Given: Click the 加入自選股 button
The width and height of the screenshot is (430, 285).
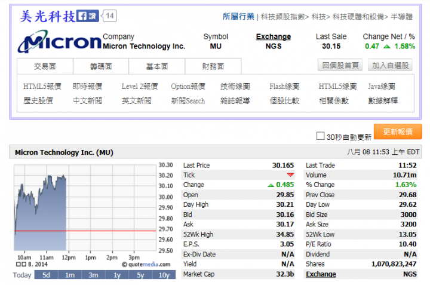Looking at the screenshot, I should click(390, 65).
